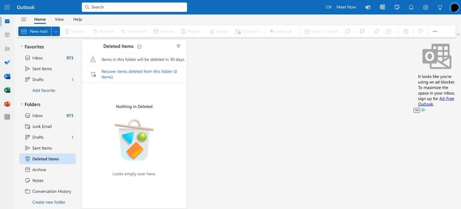Click the Flag icon in the toolbar

coord(362,31)
